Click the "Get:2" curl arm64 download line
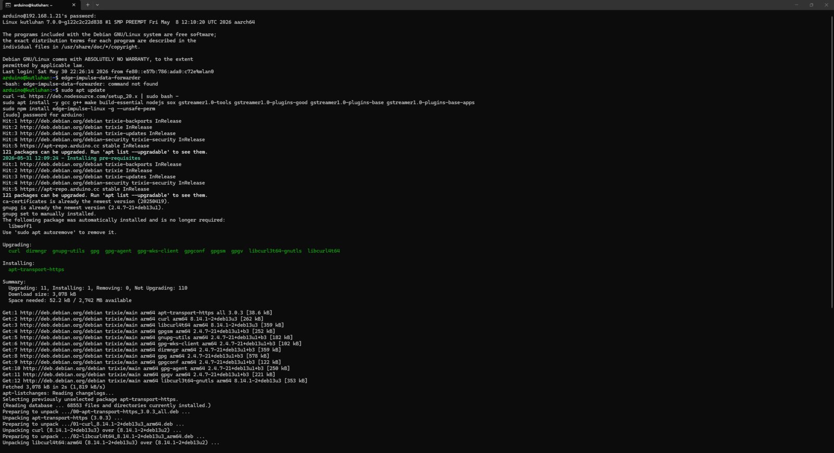 (x=133, y=319)
